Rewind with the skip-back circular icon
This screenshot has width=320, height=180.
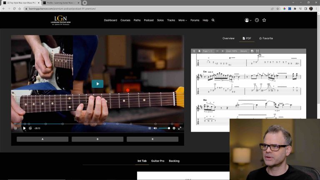[15, 128]
